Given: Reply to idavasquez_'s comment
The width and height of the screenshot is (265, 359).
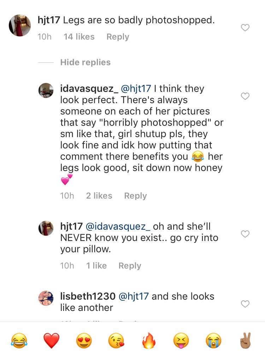Looking at the screenshot, I should [135, 196].
